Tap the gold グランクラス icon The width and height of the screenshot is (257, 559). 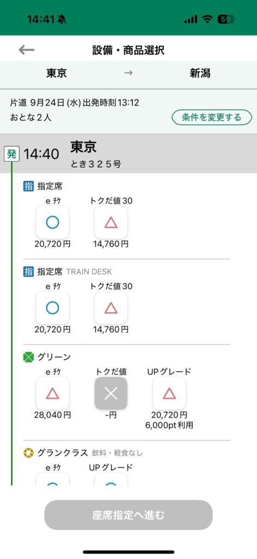[x=28, y=453]
